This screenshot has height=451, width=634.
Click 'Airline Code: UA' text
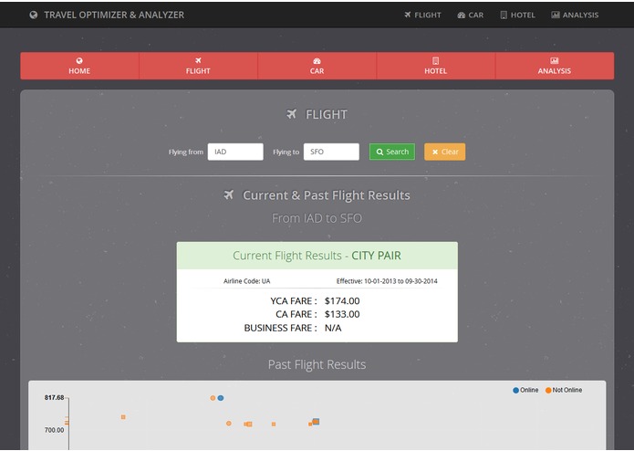point(246,281)
